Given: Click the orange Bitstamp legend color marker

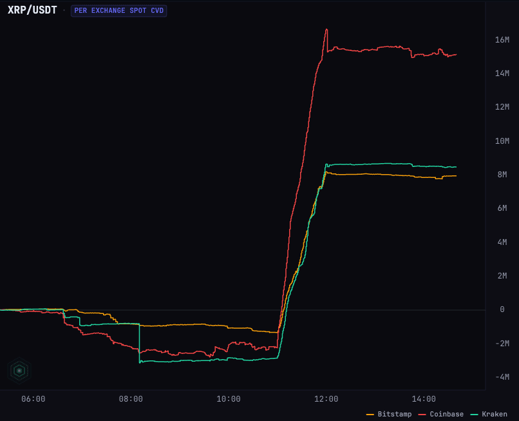Looking at the screenshot, I should pos(371,414).
